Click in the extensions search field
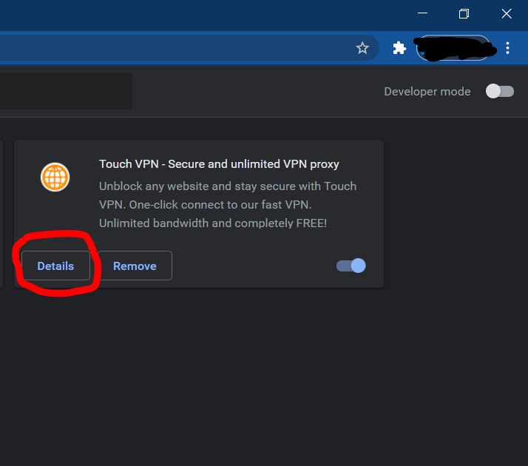 coord(66,91)
